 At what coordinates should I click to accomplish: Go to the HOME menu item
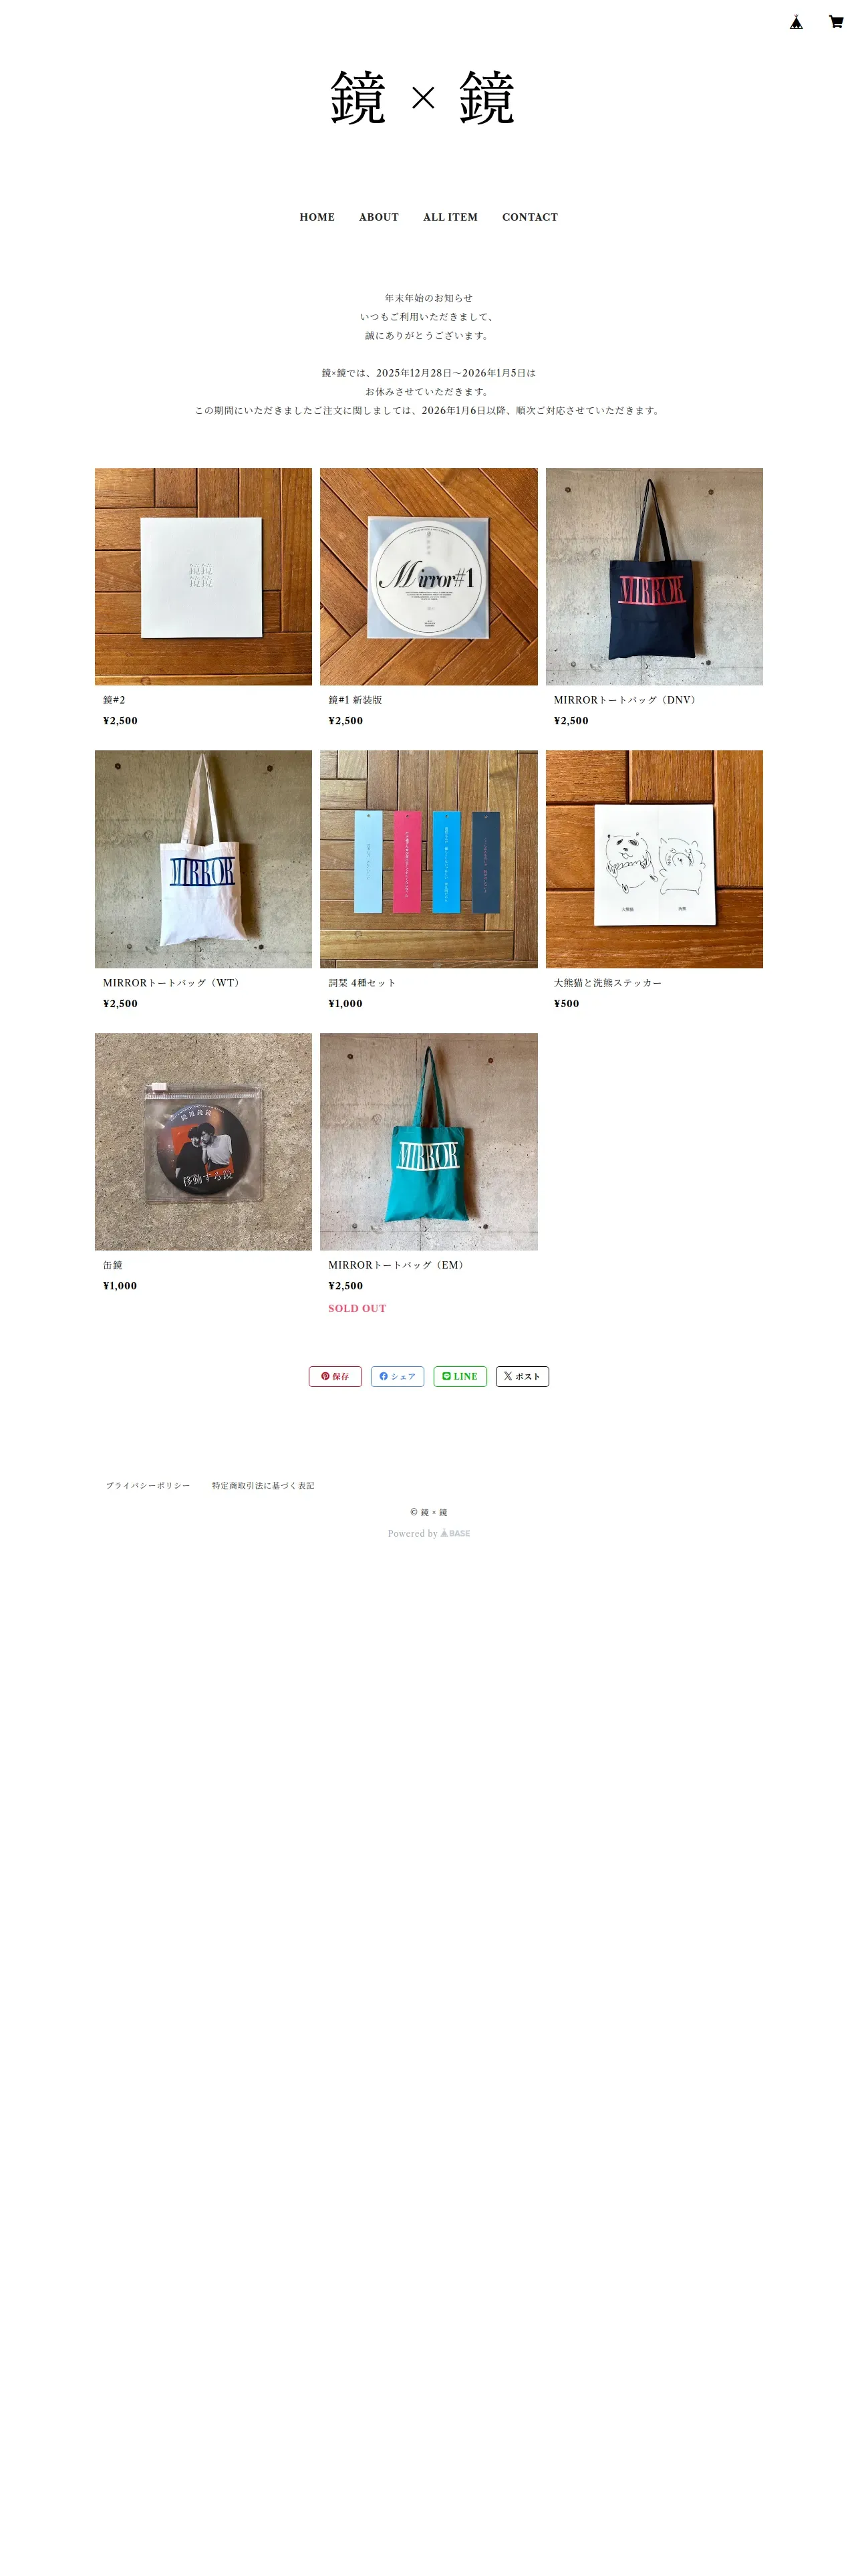tap(317, 217)
